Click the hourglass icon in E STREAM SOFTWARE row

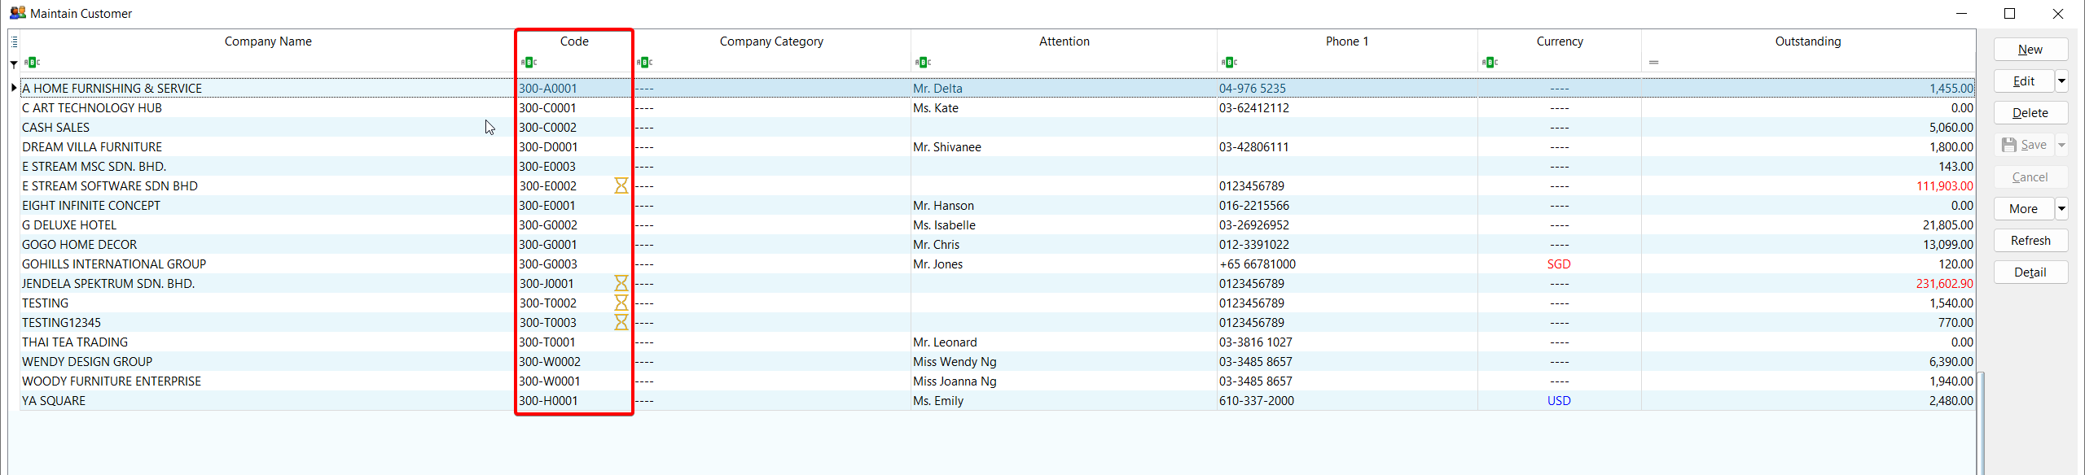(621, 186)
